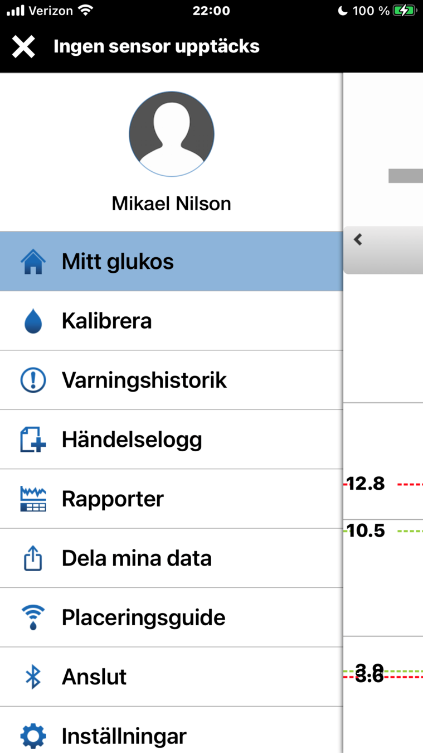Go to Händelselogg
Screen dimensions: 423x753
coord(132,440)
